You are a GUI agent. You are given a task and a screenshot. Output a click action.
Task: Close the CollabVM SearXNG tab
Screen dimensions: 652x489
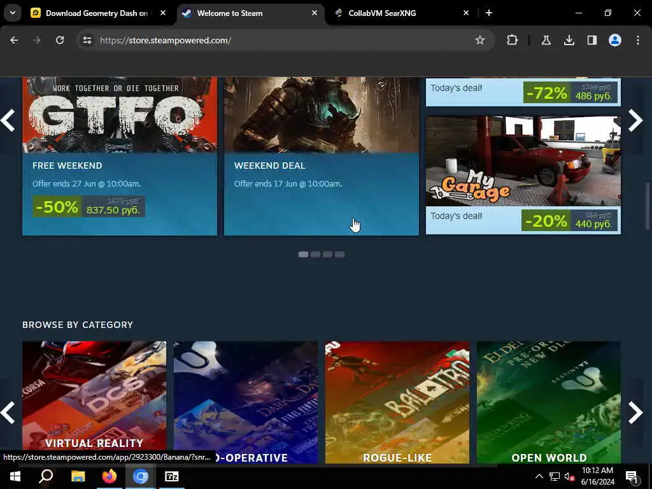click(465, 13)
